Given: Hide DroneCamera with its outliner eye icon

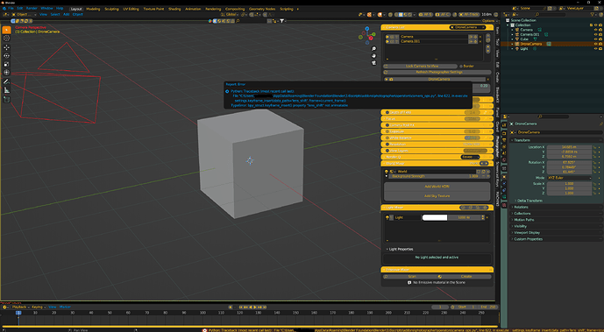Looking at the screenshot, I should click(x=595, y=44).
